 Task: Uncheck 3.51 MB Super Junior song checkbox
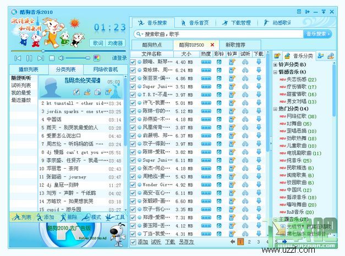coord(133,87)
